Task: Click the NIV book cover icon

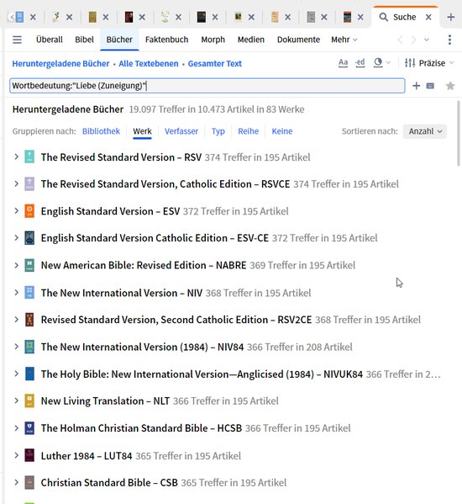Action: tap(29, 293)
